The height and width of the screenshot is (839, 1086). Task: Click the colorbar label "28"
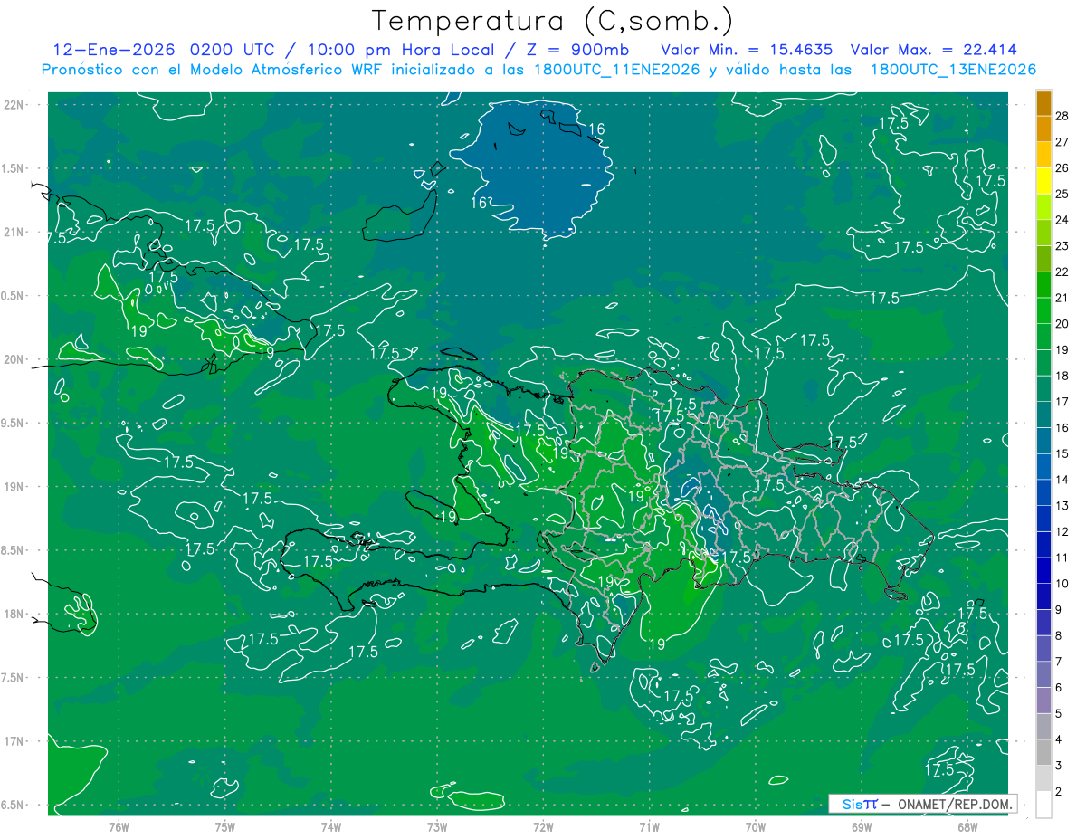click(1062, 115)
